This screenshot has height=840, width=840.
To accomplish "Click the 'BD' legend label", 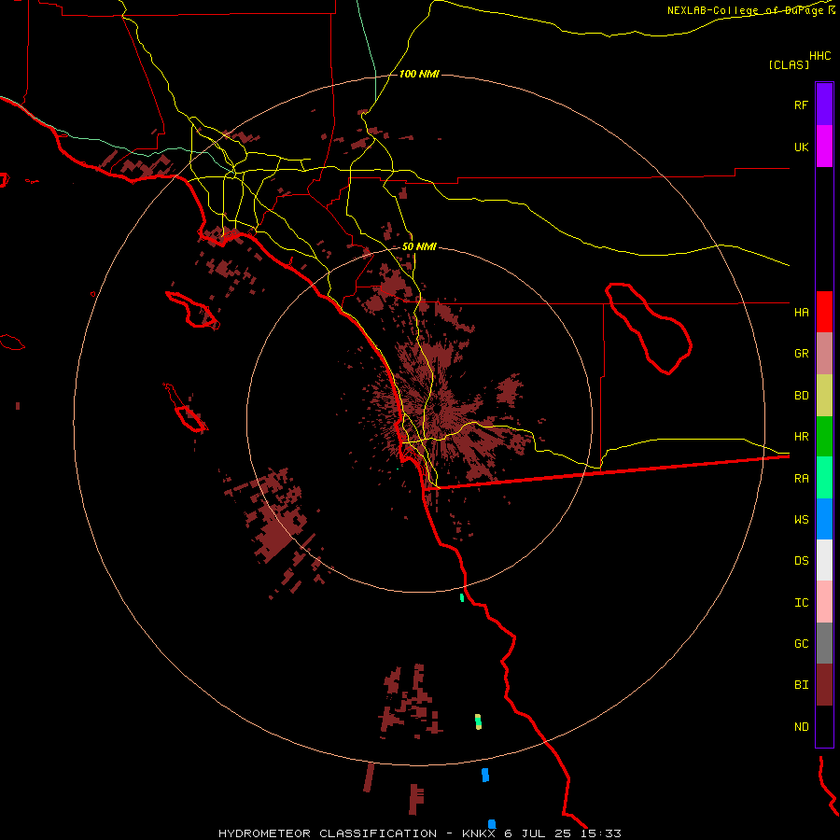I will pos(801,396).
